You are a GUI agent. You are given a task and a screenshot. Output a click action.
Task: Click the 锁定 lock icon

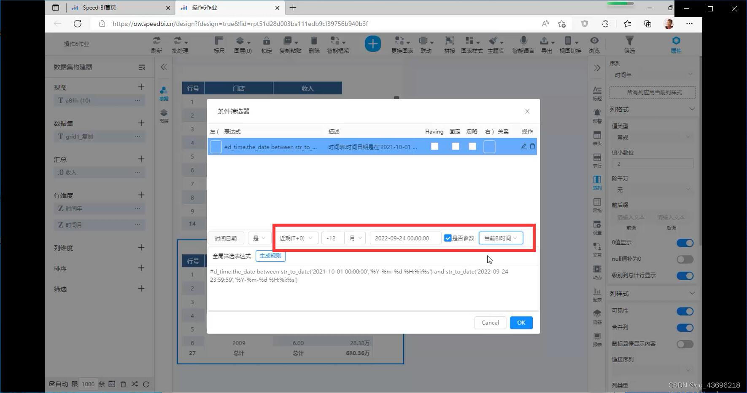coord(266,44)
